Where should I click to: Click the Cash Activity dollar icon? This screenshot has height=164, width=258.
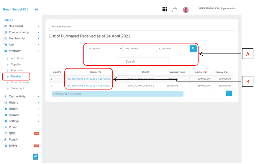click(6, 96)
